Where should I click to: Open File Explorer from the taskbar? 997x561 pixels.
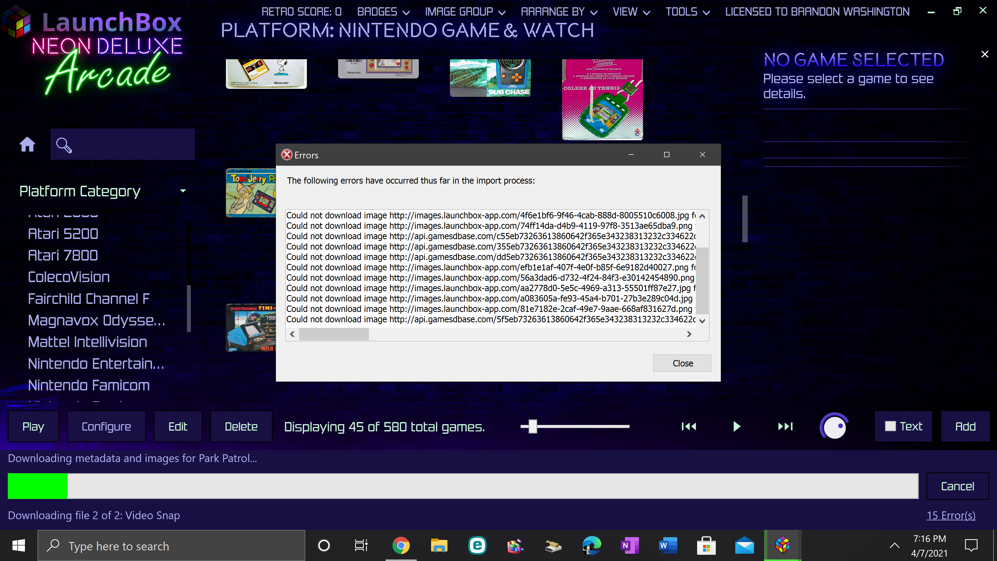[x=439, y=546]
